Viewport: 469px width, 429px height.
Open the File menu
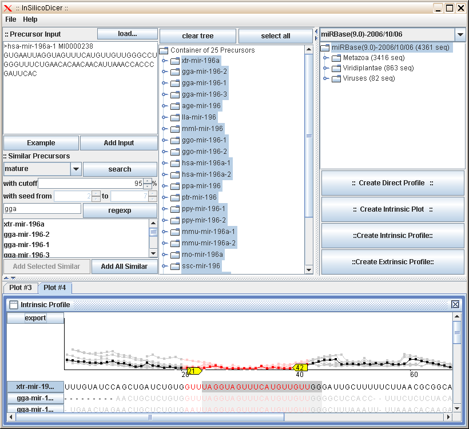click(10, 19)
